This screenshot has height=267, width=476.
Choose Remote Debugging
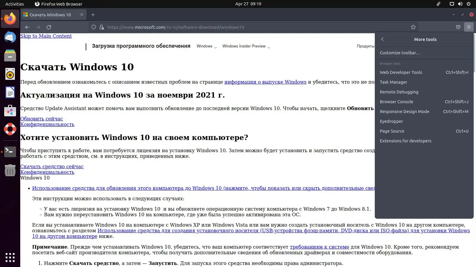424,92
